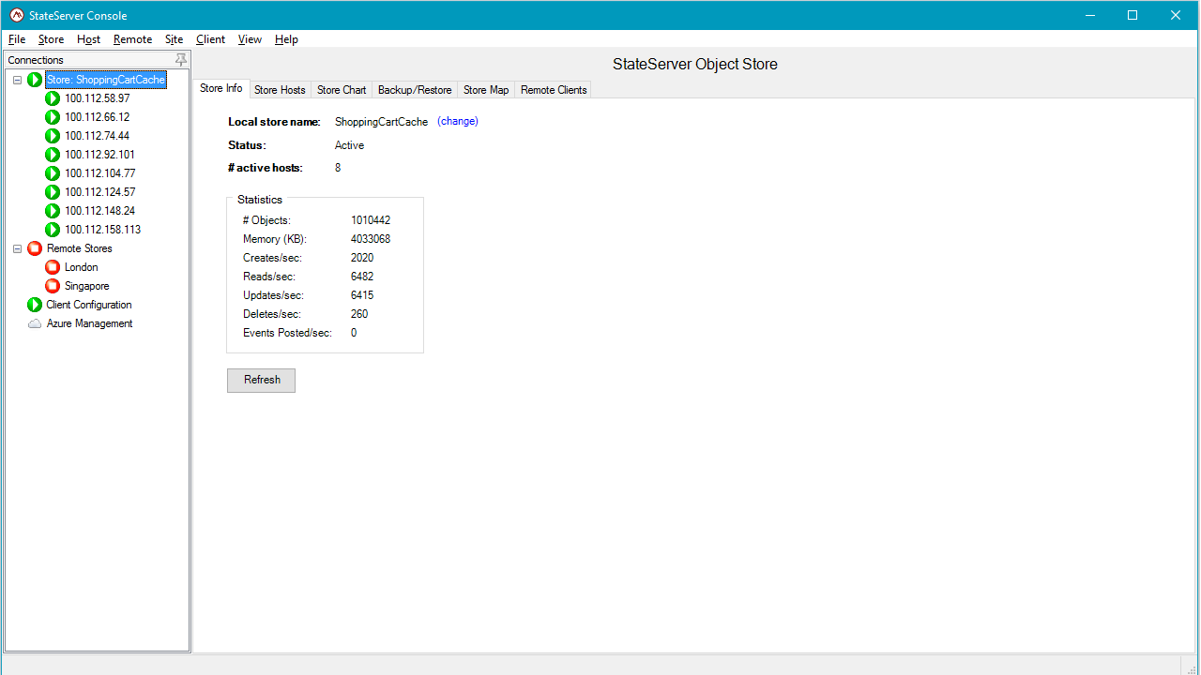Screen dimensions: 1201x675
Task: Toggle the Connections panel pin icon
Action: (x=181, y=60)
